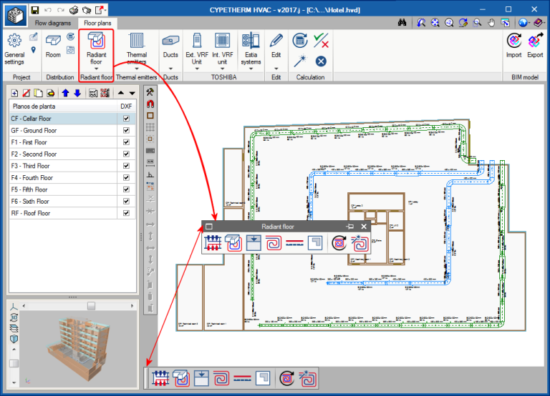
Task: Click the 3D view icon beside model preview
Action: pyautogui.click(x=14, y=317)
